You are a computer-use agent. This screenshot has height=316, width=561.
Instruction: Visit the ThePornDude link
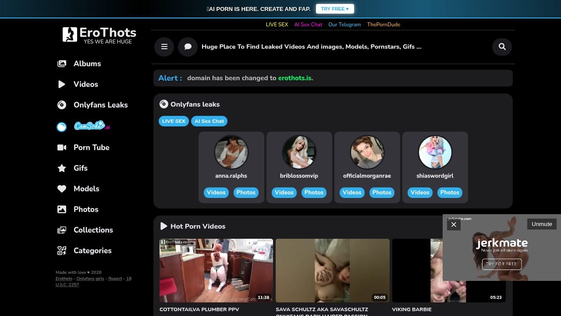(x=383, y=25)
